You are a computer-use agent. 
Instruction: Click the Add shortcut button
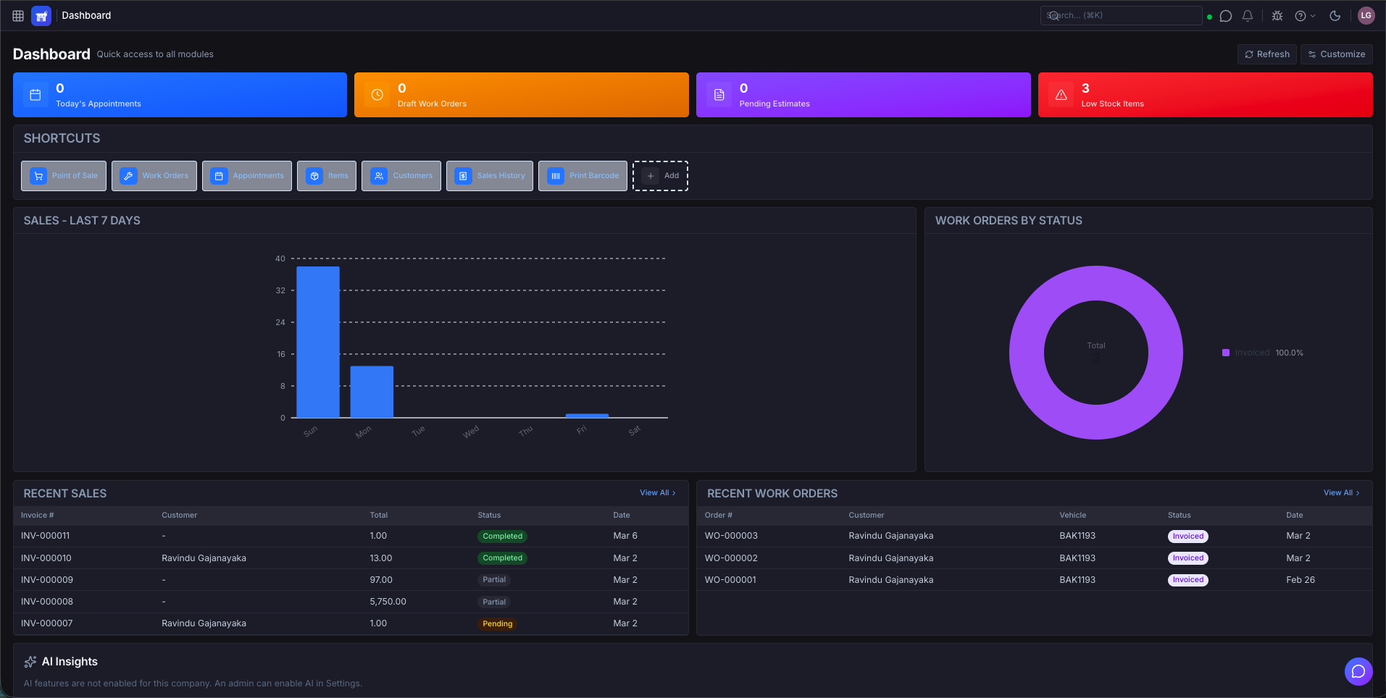point(661,176)
